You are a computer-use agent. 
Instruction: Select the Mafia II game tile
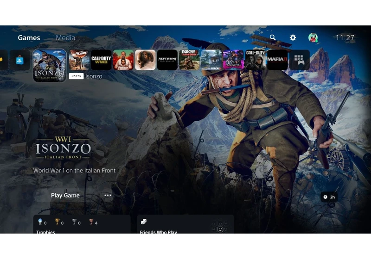click(277, 60)
